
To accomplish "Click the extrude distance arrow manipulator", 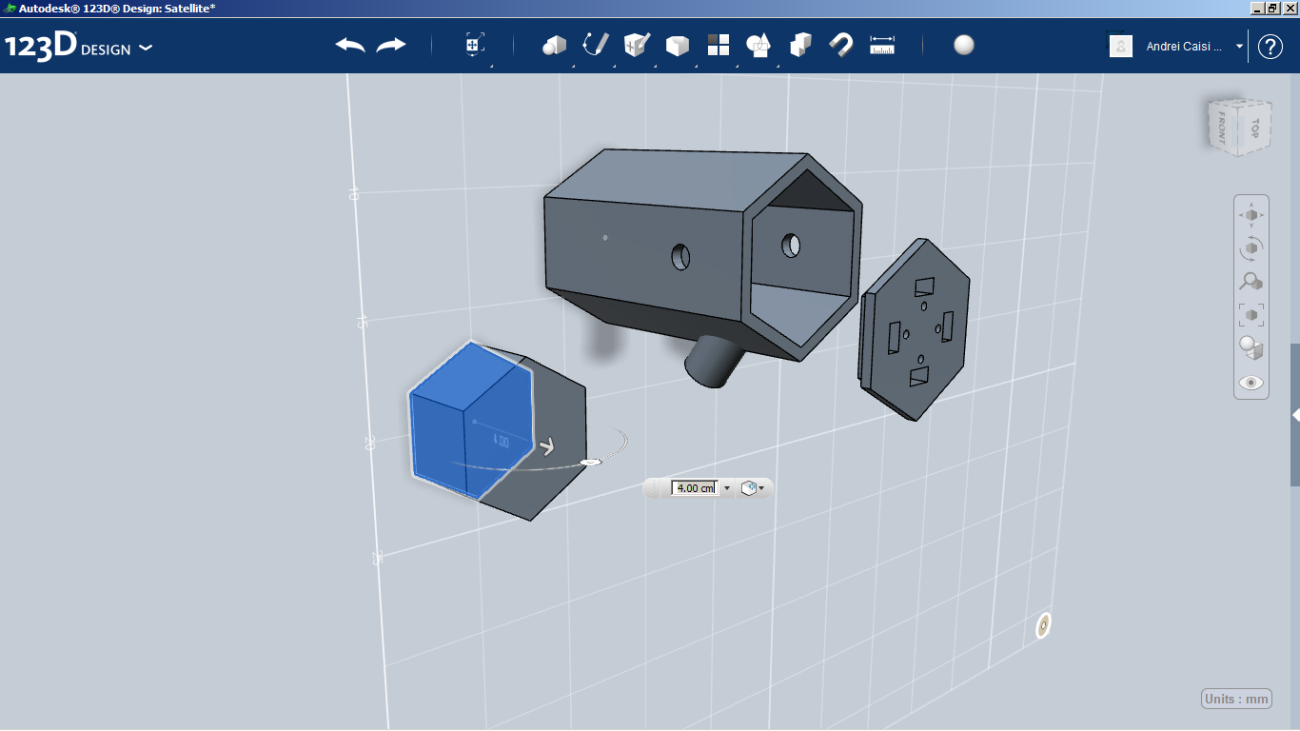I will (547, 446).
